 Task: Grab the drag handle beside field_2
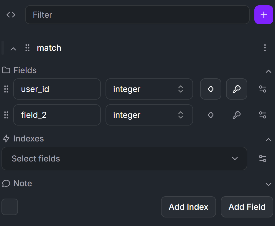[6, 115]
